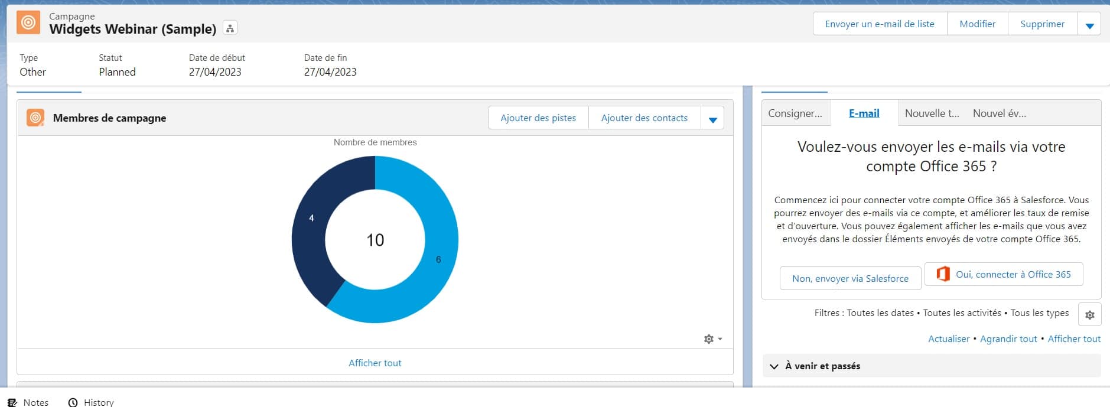
Task: Open the chart settings gear
Action: coord(712,339)
